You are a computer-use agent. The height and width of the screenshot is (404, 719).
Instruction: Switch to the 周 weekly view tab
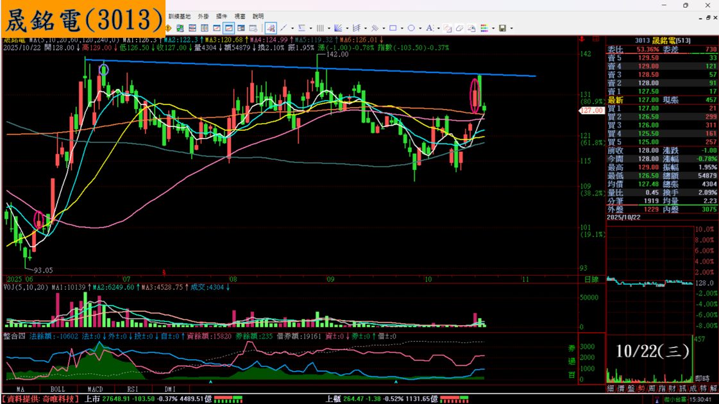652,389
